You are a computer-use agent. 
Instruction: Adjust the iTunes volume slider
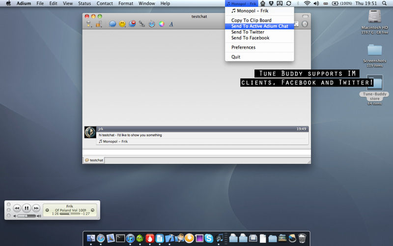point(27,216)
